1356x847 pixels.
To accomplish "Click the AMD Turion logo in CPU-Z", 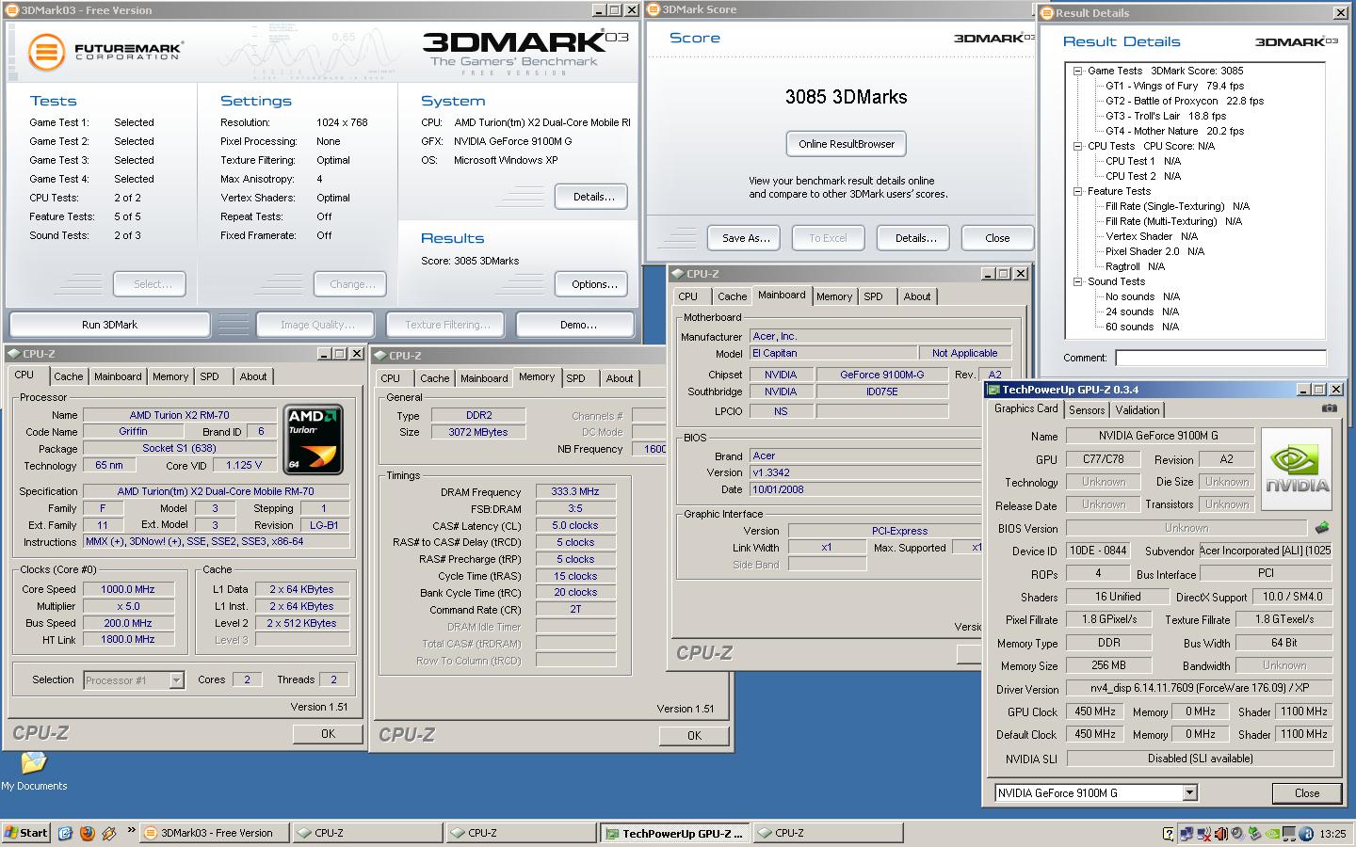I will (314, 439).
